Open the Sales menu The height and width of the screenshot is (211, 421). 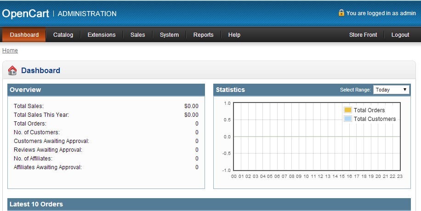[x=138, y=34]
